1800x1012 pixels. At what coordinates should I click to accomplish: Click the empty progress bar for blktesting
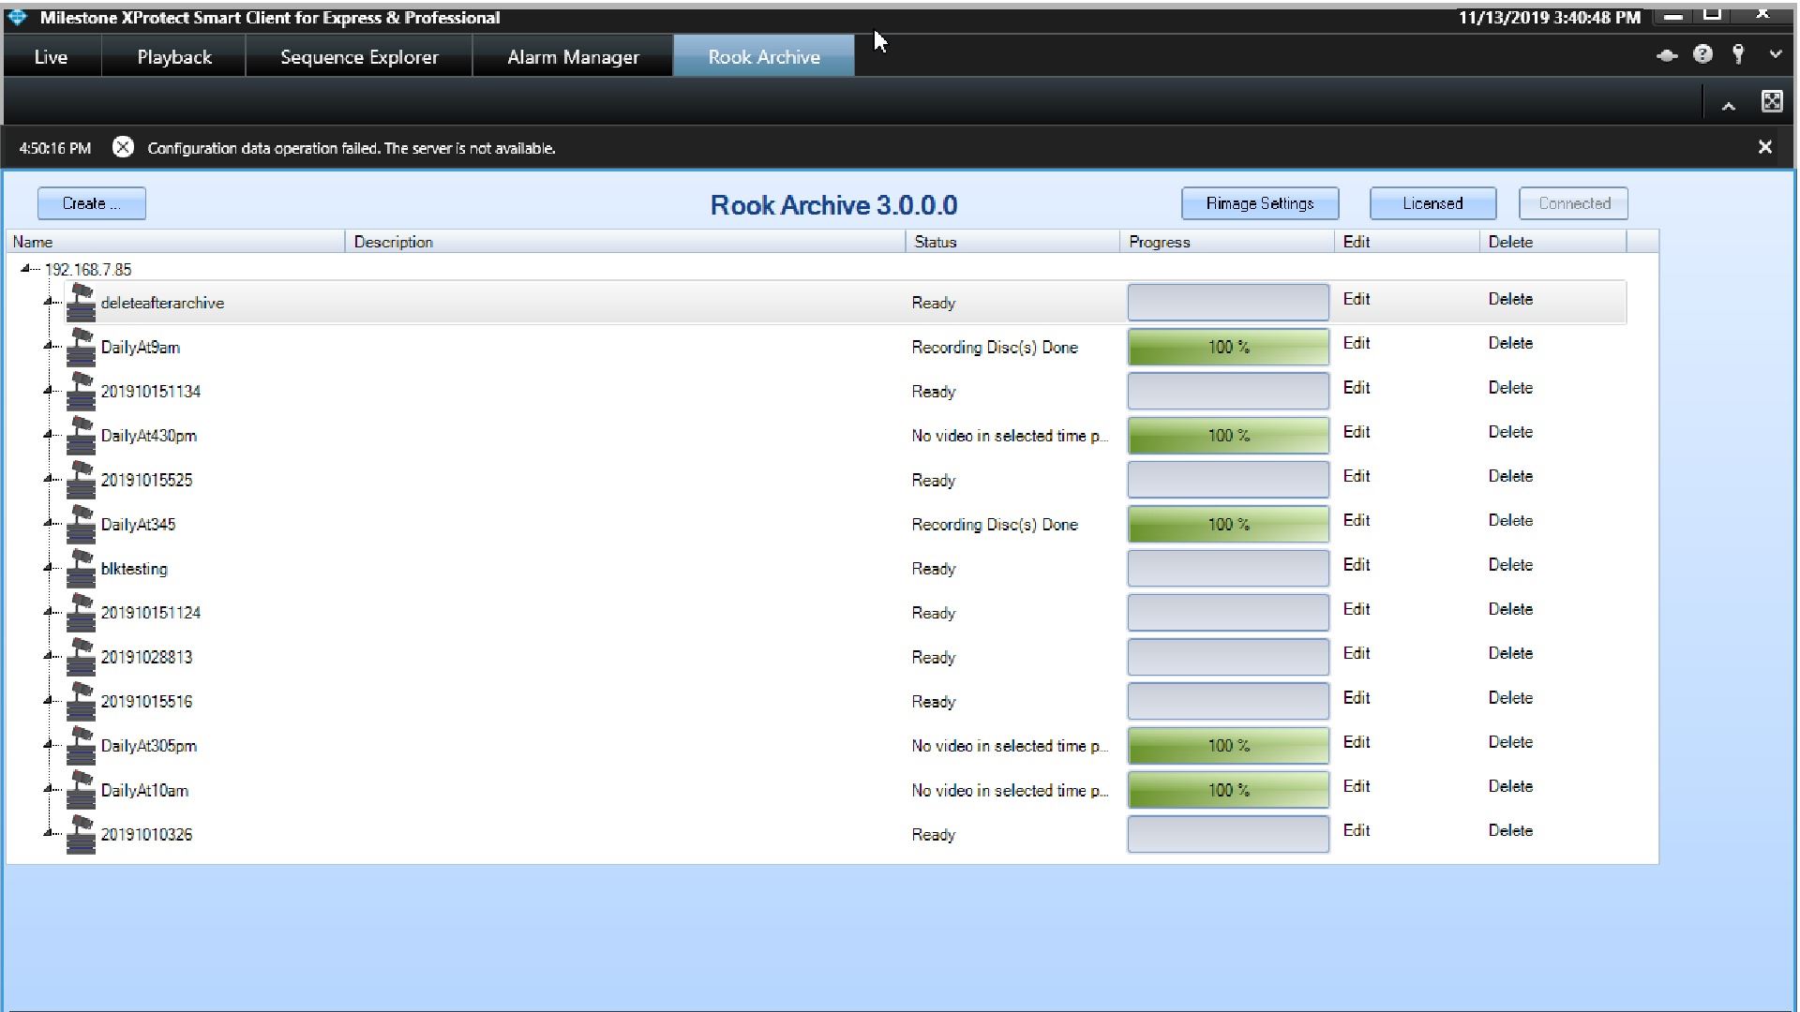pos(1228,568)
